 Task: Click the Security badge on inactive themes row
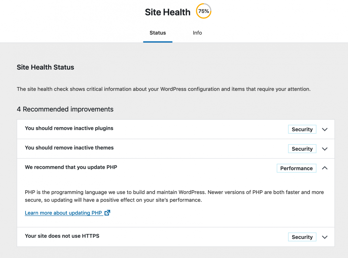click(302, 149)
